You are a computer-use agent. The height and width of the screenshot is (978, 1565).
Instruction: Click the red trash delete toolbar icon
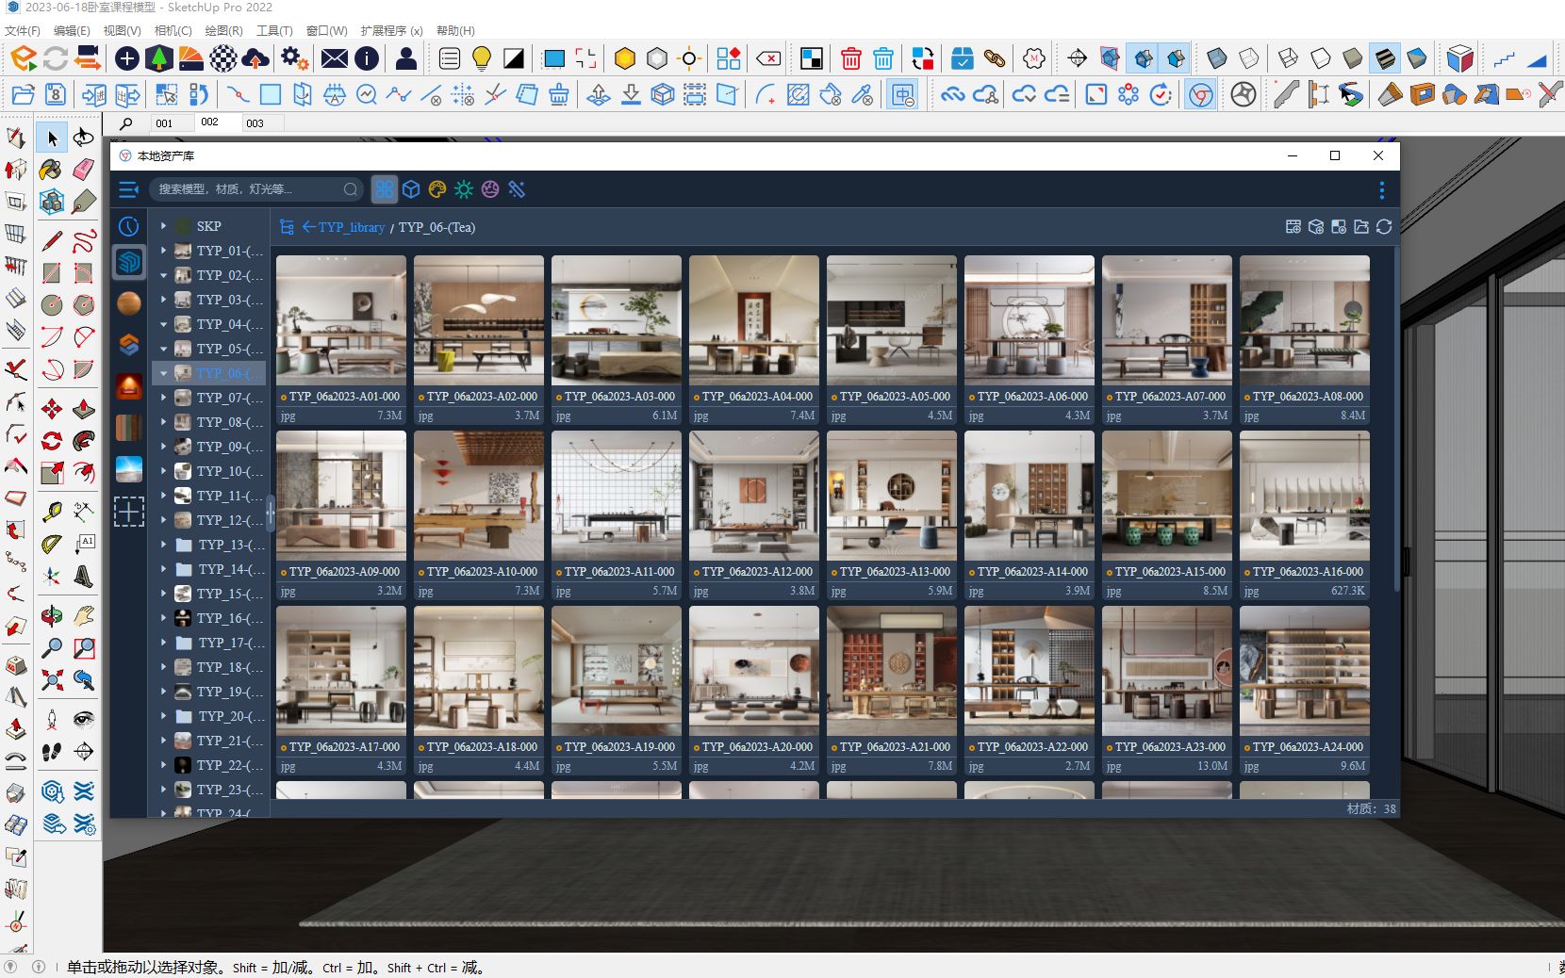click(x=850, y=58)
